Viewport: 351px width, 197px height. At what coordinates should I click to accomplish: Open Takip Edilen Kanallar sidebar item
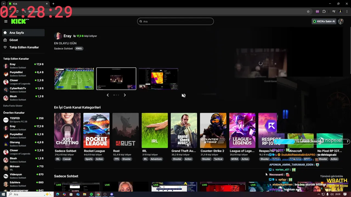click(23, 47)
